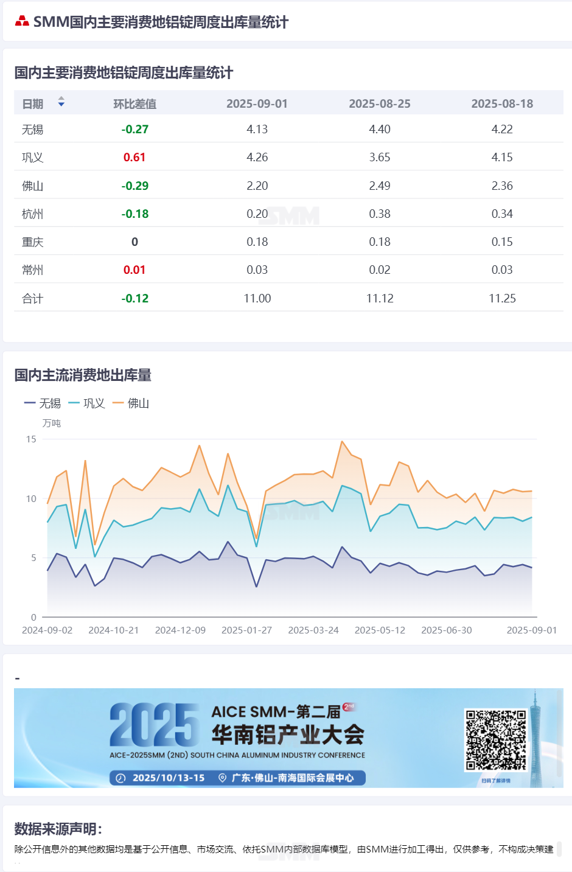Click 杭州 change value -0.18
The image size is (572, 872).
[x=134, y=214]
